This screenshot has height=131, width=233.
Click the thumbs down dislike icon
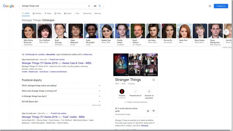point(154,111)
